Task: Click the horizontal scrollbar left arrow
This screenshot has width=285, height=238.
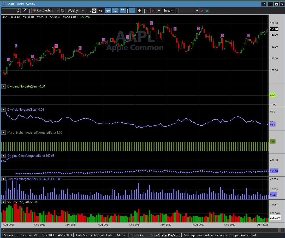Action: click(x=3, y=230)
